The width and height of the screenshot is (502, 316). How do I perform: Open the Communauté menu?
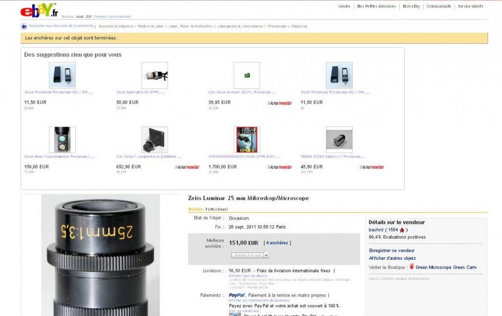tap(438, 7)
